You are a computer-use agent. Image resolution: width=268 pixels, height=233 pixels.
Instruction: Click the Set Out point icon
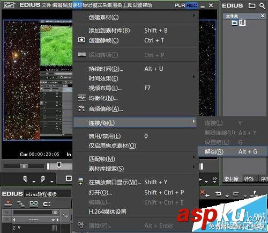tap(43, 179)
